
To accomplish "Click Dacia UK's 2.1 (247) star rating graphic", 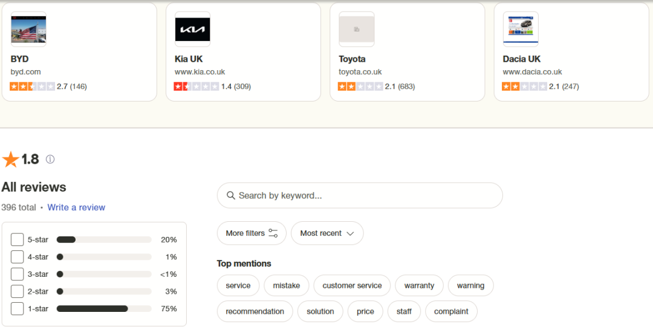I will click(525, 86).
